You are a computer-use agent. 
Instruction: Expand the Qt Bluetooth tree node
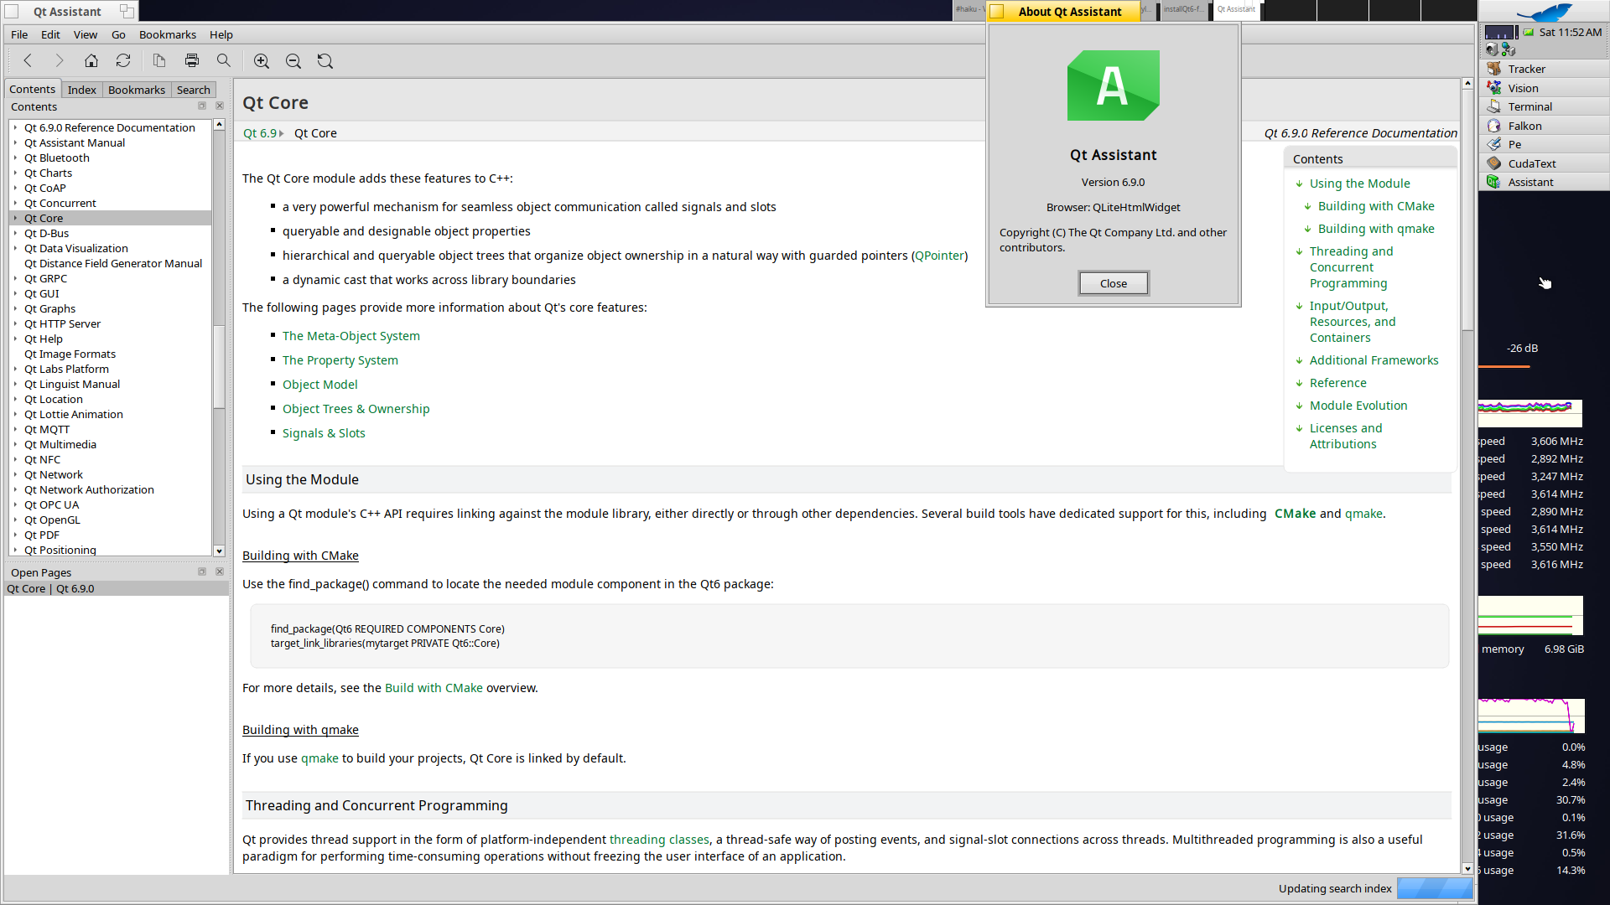[x=15, y=158]
